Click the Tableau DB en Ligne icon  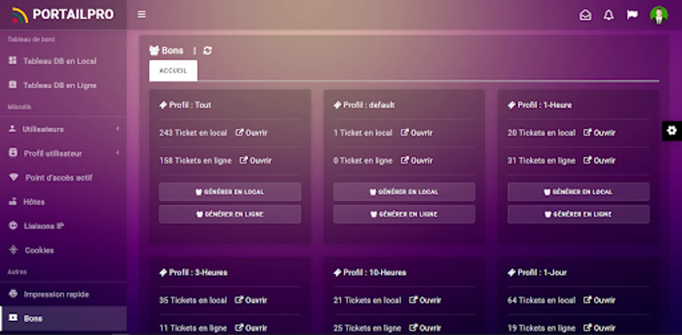coord(13,84)
